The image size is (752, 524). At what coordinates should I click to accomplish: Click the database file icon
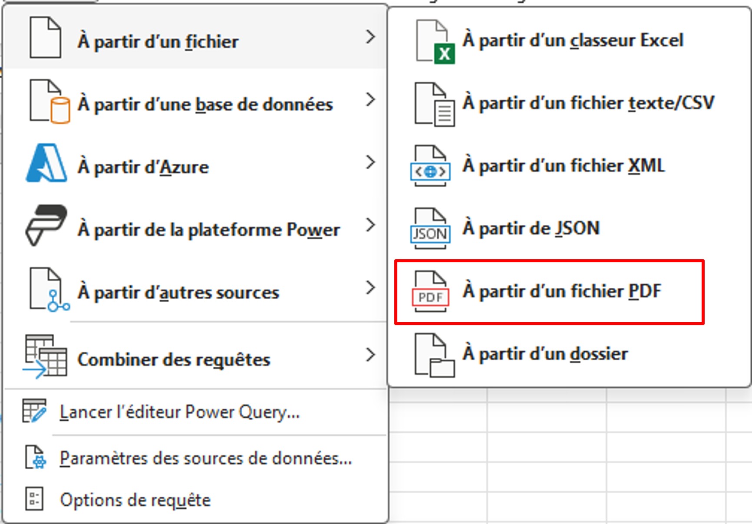pyautogui.click(x=49, y=101)
